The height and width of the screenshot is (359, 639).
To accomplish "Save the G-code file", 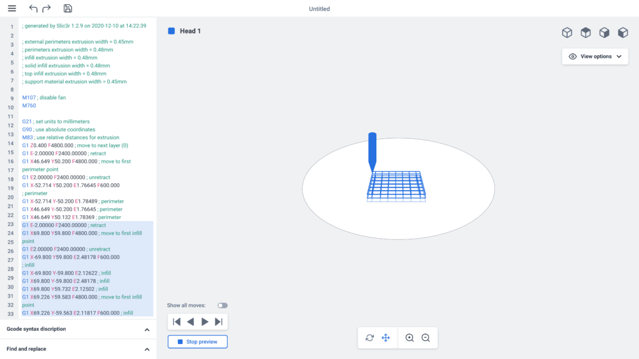I will (67, 8).
